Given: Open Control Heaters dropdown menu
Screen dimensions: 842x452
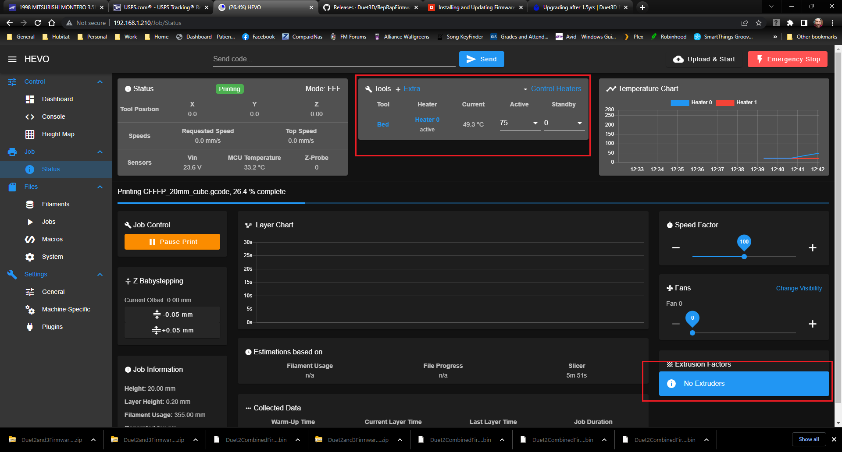Looking at the screenshot, I should click(x=552, y=89).
